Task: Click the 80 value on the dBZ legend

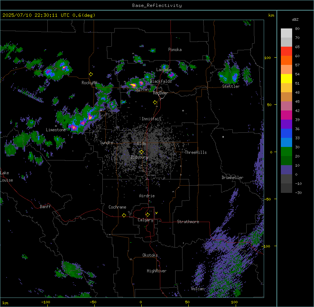Action: click(x=297, y=29)
